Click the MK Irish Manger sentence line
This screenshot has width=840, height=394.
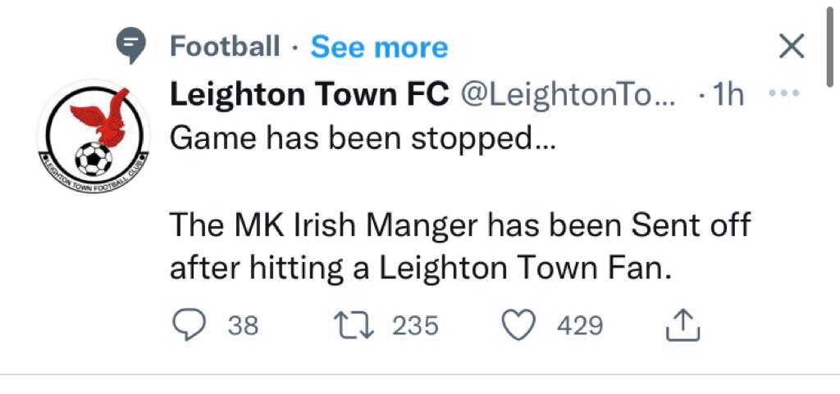click(459, 226)
